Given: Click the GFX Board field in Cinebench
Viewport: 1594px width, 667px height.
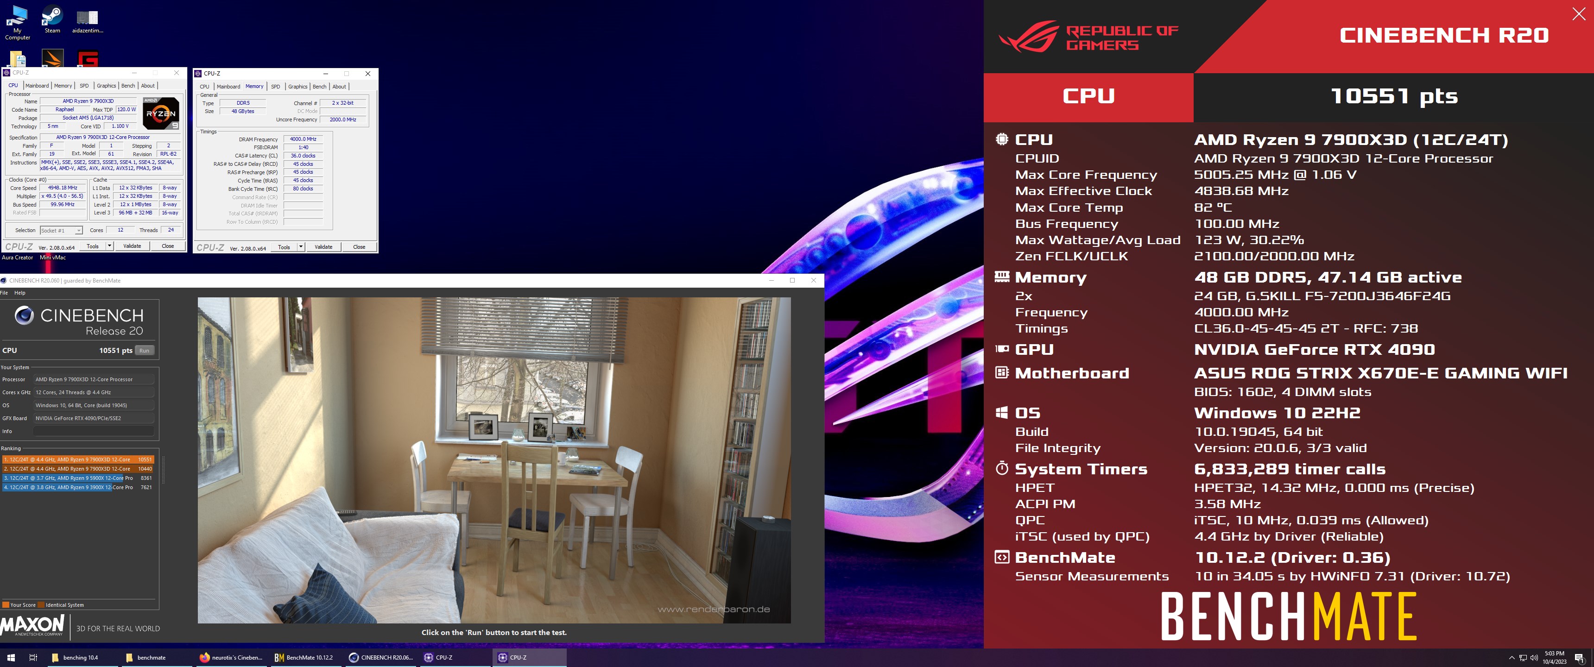Looking at the screenshot, I should tap(94, 418).
